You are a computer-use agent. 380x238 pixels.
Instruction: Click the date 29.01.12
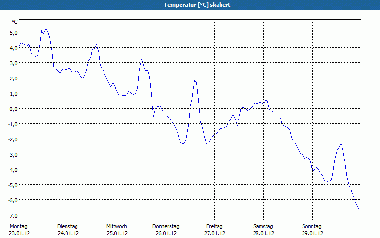(313, 233)
